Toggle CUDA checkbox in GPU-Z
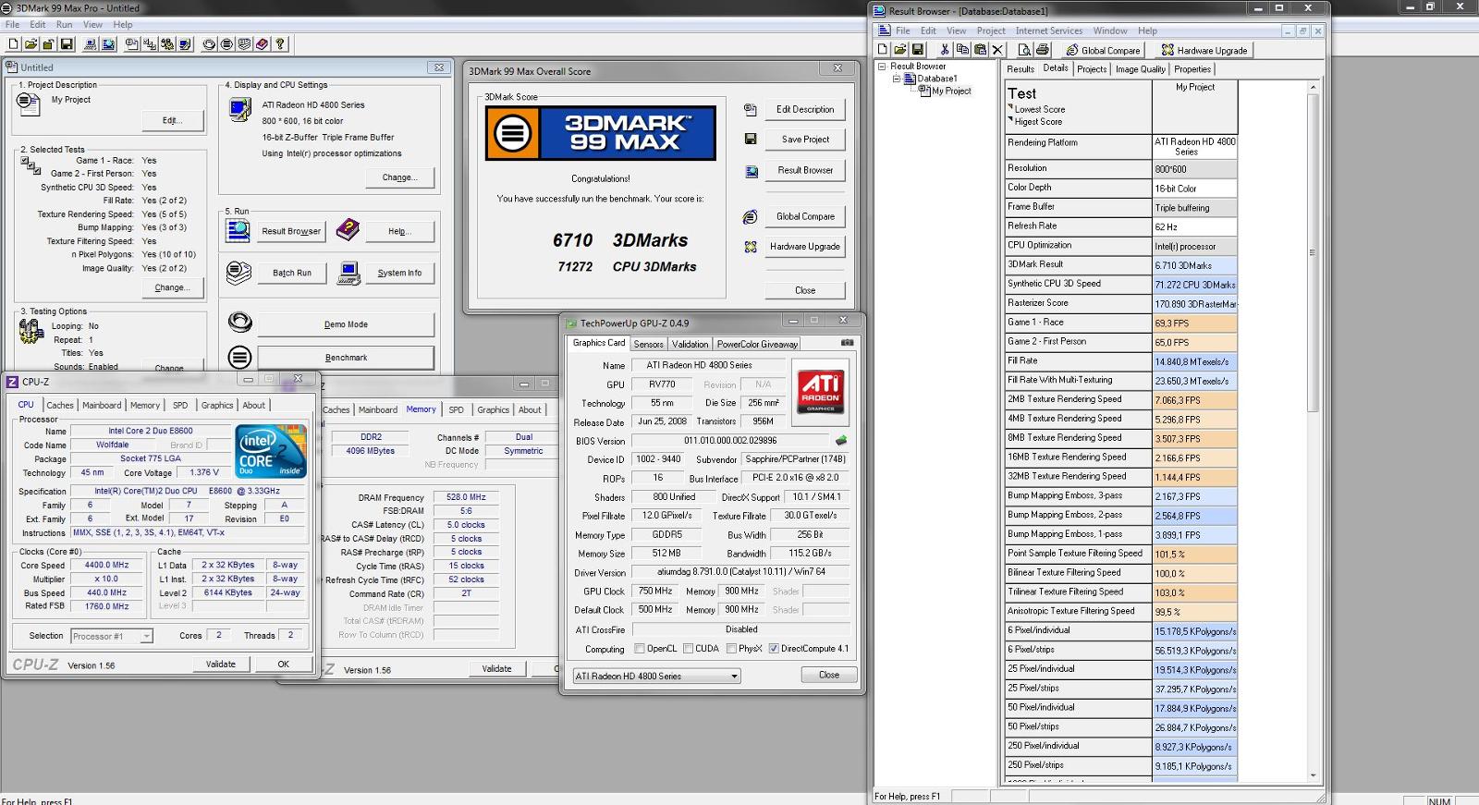This screenshot has width=1479, height=805. click(x=688, y=649)
